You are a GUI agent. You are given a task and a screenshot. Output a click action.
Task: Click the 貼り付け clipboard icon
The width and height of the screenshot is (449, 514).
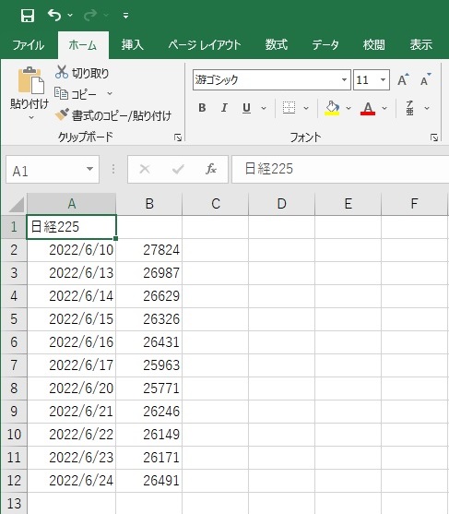click(30, 80)
